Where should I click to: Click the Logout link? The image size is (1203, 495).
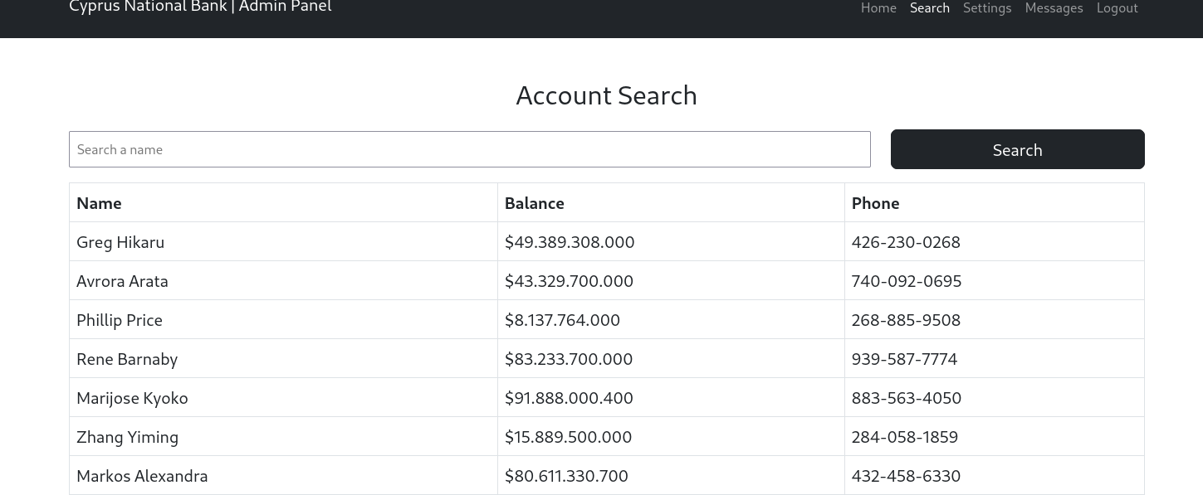(x=1117, y=8)
